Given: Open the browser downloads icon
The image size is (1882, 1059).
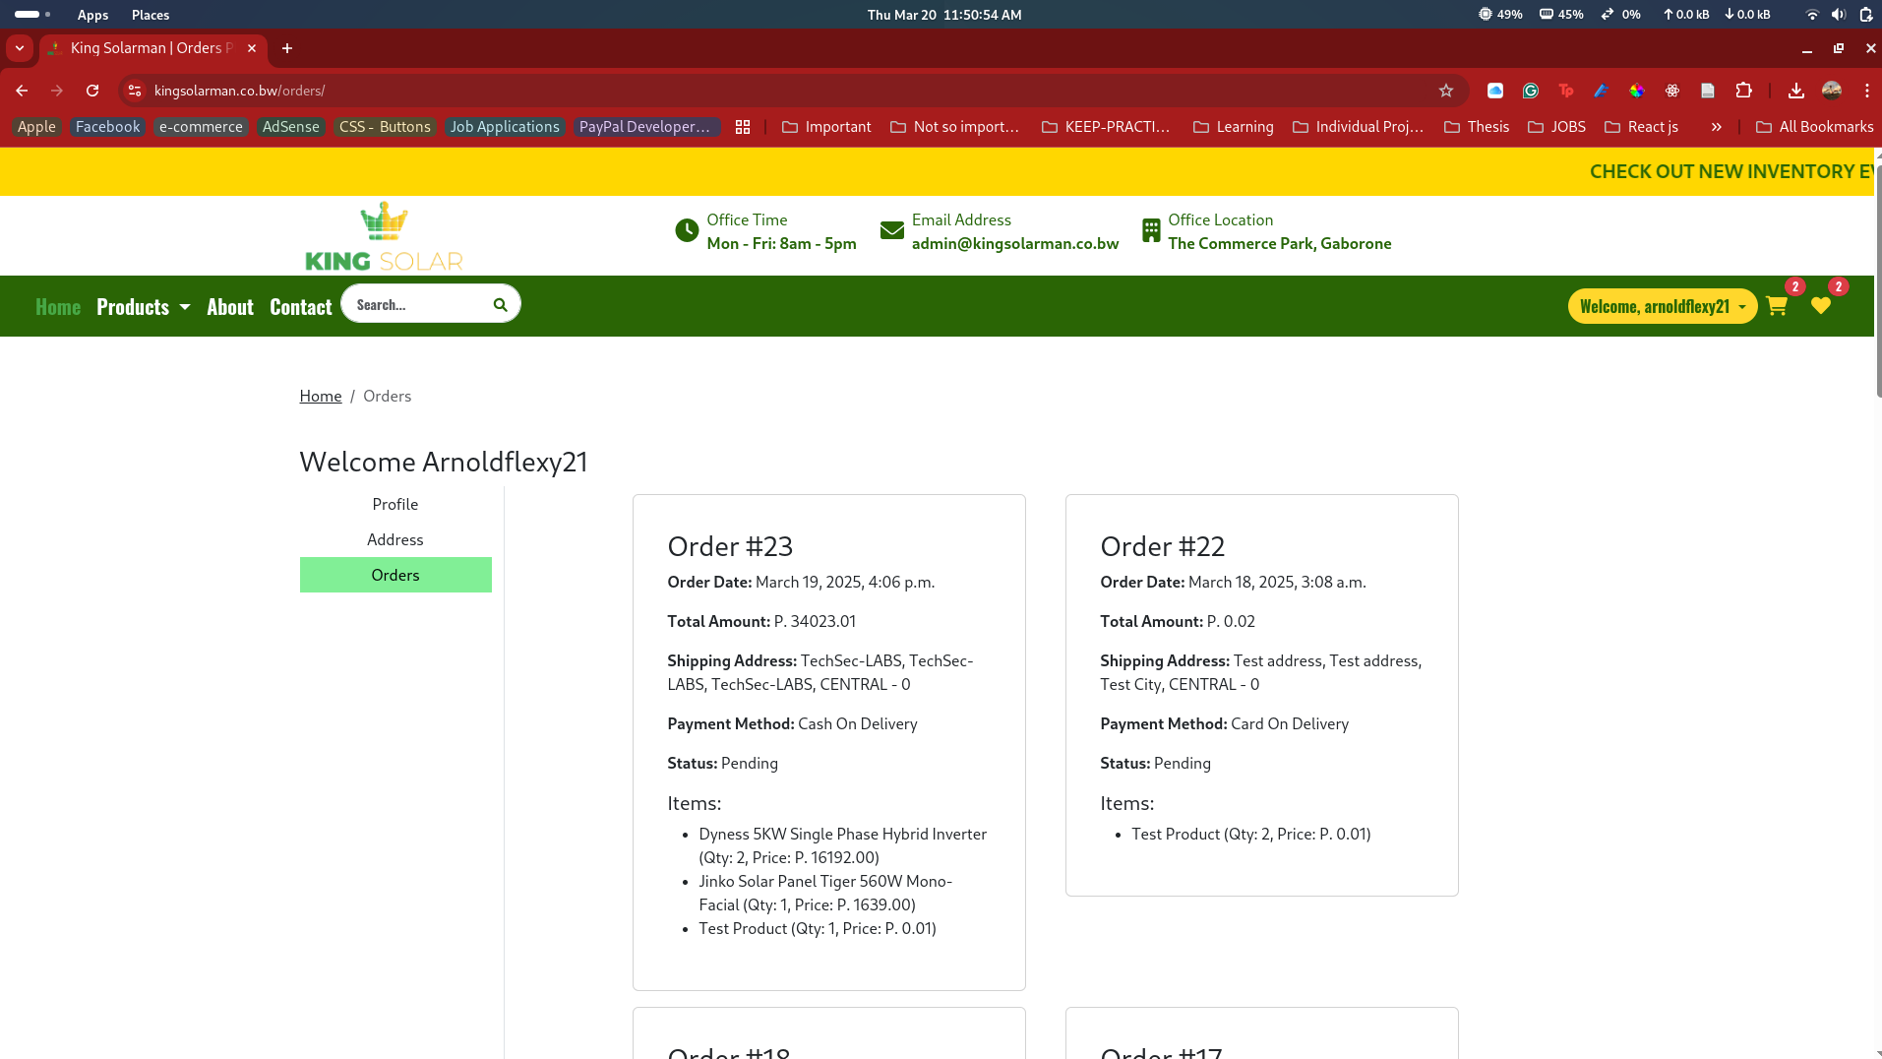Looking at the screenshot, I should click(1795, 91).
